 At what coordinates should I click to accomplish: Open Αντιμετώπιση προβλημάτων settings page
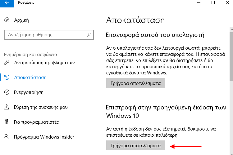click(44, 63)
